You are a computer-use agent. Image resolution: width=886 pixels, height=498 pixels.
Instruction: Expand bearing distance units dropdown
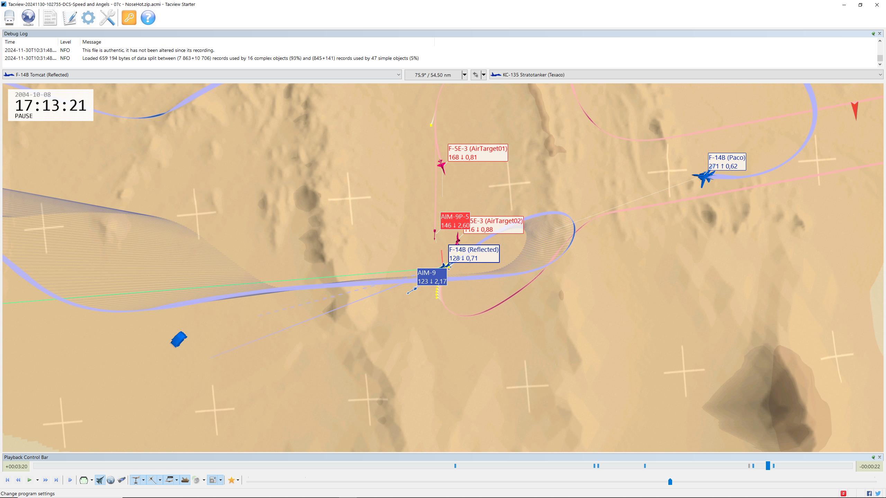click(464, 75)
